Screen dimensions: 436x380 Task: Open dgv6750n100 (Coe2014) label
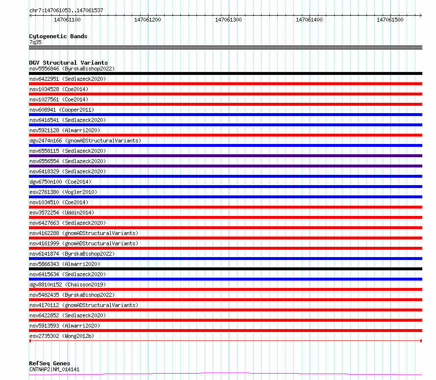[x=60, y=182]
